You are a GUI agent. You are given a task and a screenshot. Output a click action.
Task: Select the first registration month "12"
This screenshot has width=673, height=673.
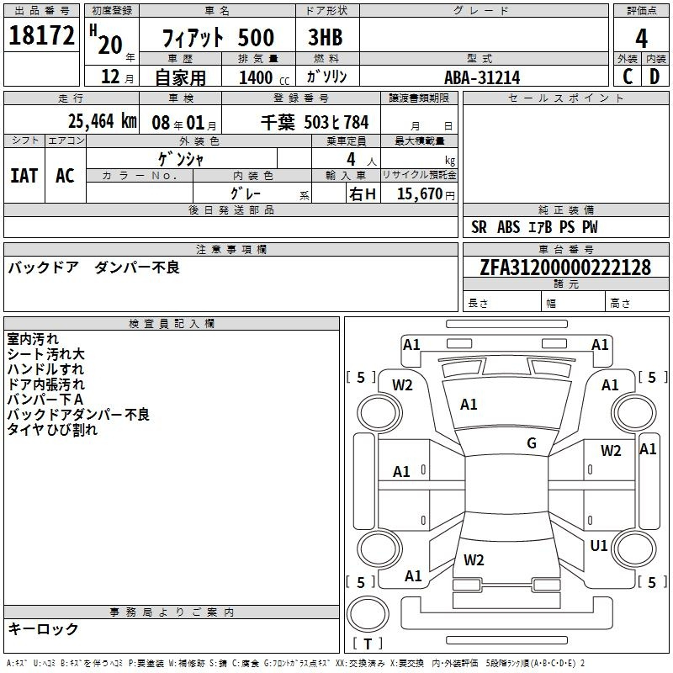(110, 77)
